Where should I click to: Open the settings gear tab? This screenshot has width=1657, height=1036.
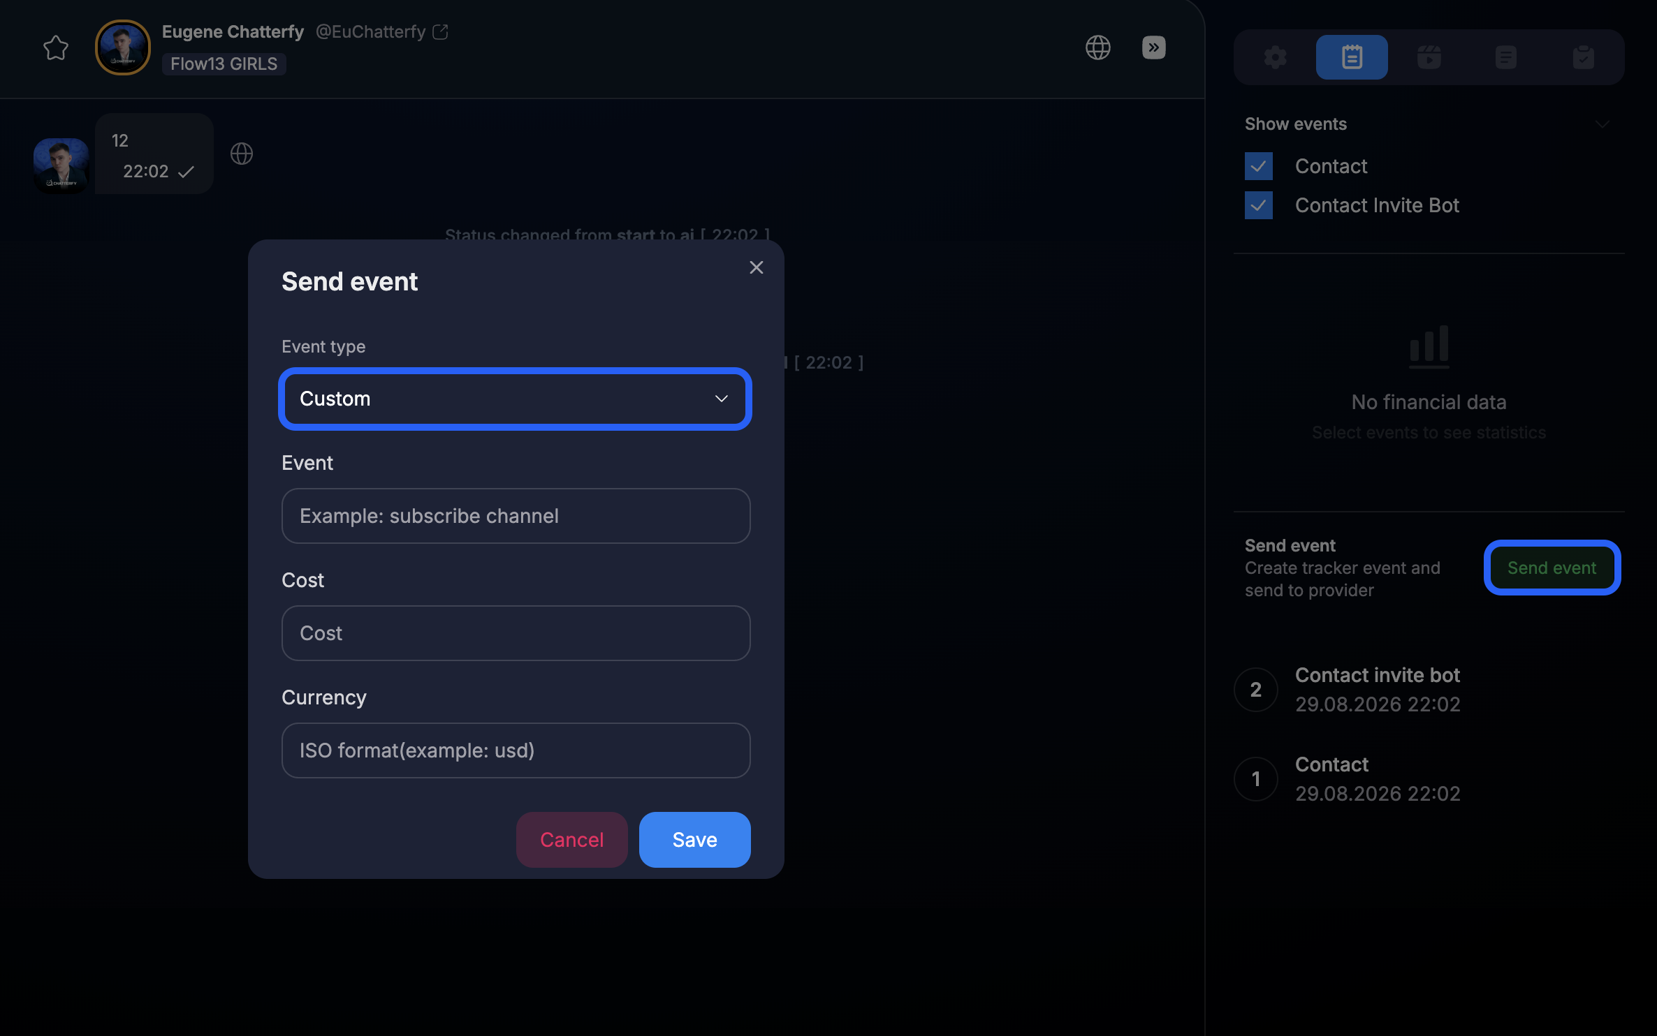1275,57
